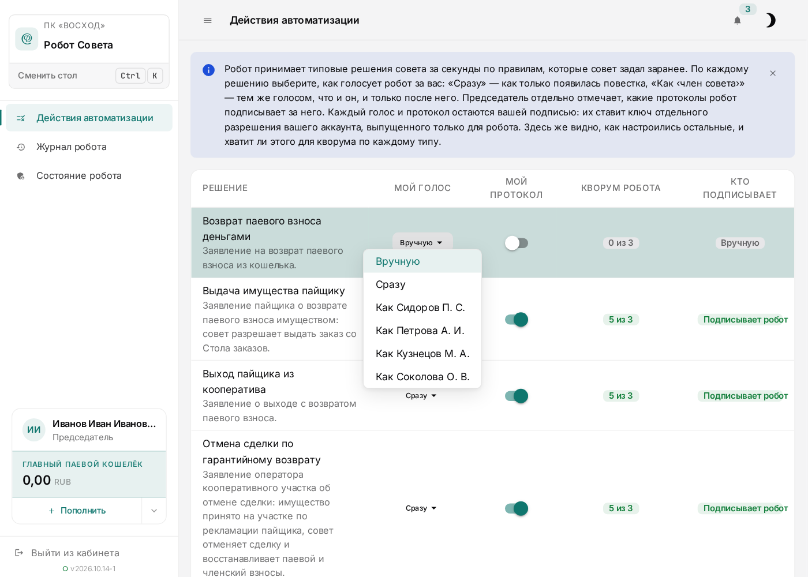Toggle protocol switch for Выход пайщика из кооператива
This screenshot has width=808, height=577.
pyautogui.click(x=516, y=396)
